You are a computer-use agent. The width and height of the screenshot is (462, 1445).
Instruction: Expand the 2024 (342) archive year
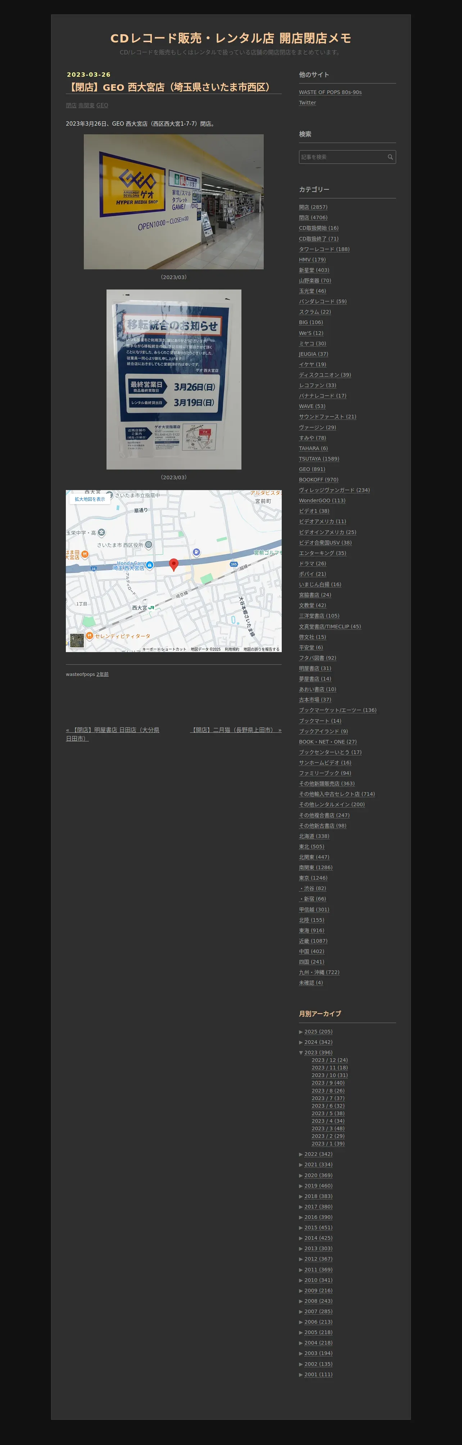[x=301, y=1042]
